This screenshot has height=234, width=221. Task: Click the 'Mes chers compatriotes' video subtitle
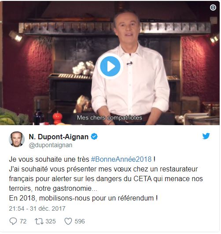(110, 118)
